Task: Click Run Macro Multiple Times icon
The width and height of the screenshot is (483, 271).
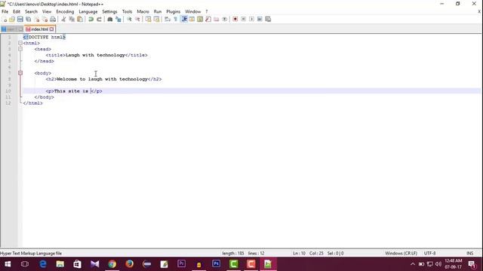Action: click(x=260, y=20)
